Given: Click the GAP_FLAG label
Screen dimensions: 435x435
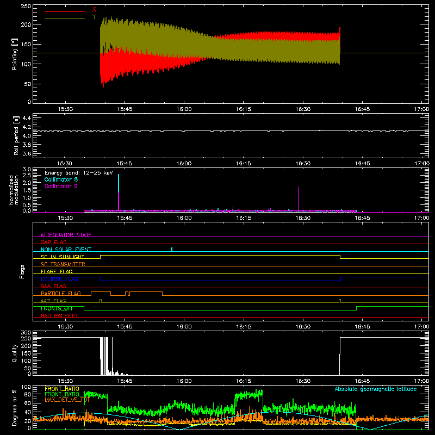Looking at the screenshot, I should [x=53, y=242].
